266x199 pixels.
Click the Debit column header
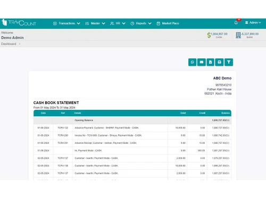coord(183,113)
